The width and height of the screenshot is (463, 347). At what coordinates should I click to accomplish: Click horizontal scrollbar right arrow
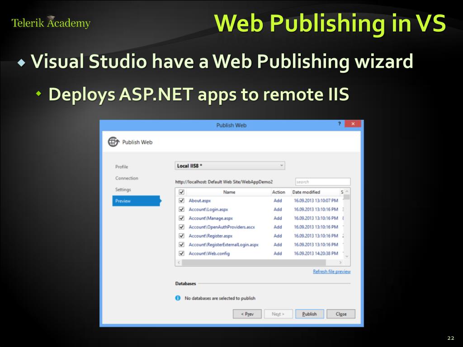click(340, 263)
